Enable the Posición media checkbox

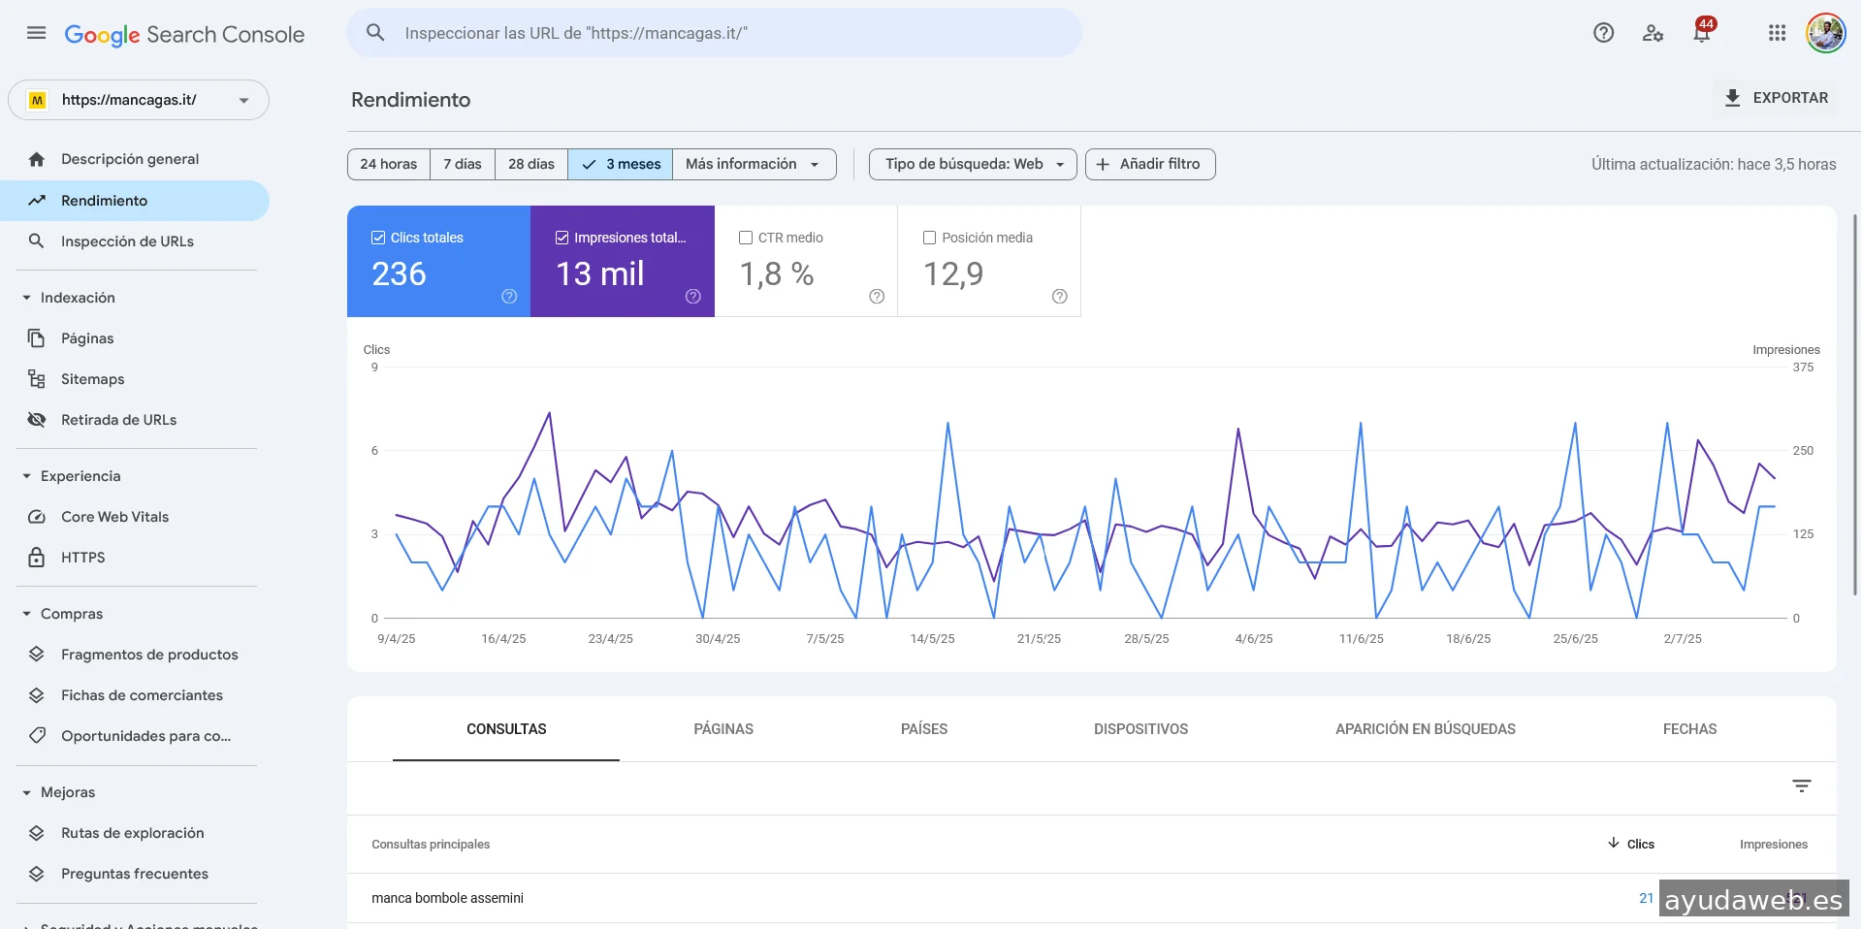pos(929,238)
